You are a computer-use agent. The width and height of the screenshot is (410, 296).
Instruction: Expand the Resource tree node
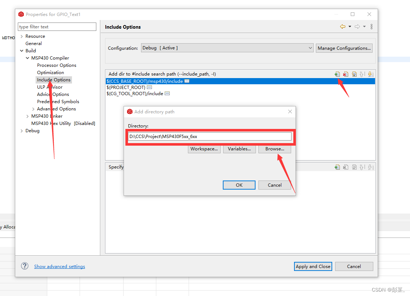22,36
